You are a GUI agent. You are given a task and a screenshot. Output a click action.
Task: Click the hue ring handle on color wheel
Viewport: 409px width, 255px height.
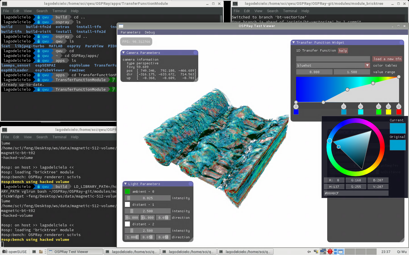click(x=329, y=141)
